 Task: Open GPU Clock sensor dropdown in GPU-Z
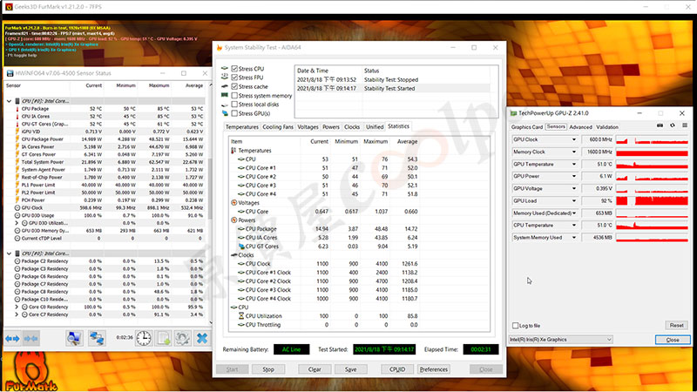click(573, 139)
